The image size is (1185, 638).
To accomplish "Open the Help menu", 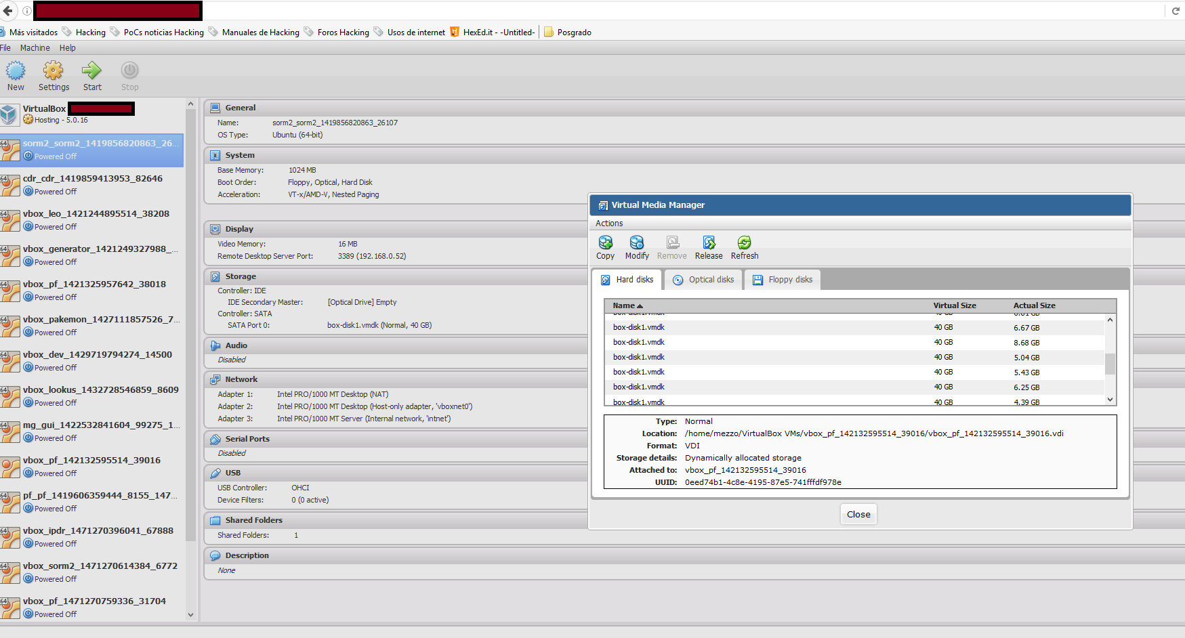I will pos(67,48).
